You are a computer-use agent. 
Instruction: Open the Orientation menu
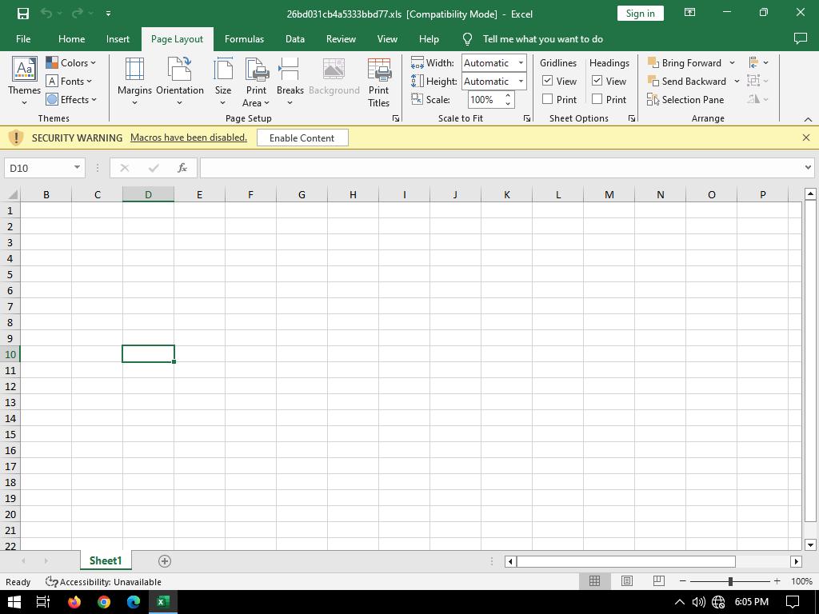[x=179, y=82]
